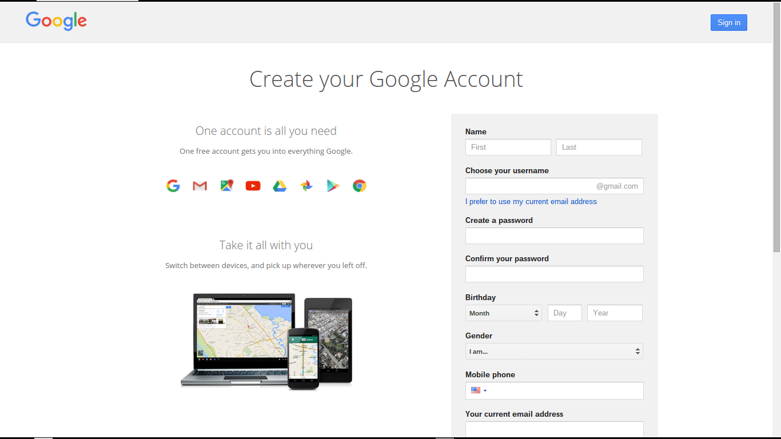781x439 pixels.
Task: Click the Create a password field
Action: [x=553, y=236]
